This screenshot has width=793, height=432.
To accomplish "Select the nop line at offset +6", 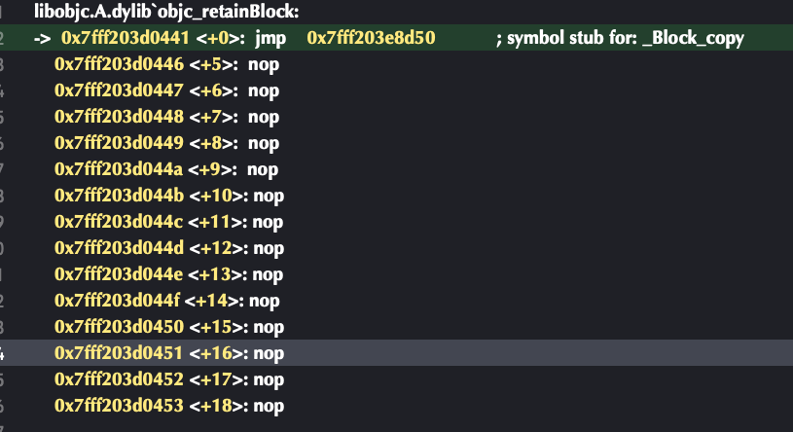I will (x=397, y=90).
